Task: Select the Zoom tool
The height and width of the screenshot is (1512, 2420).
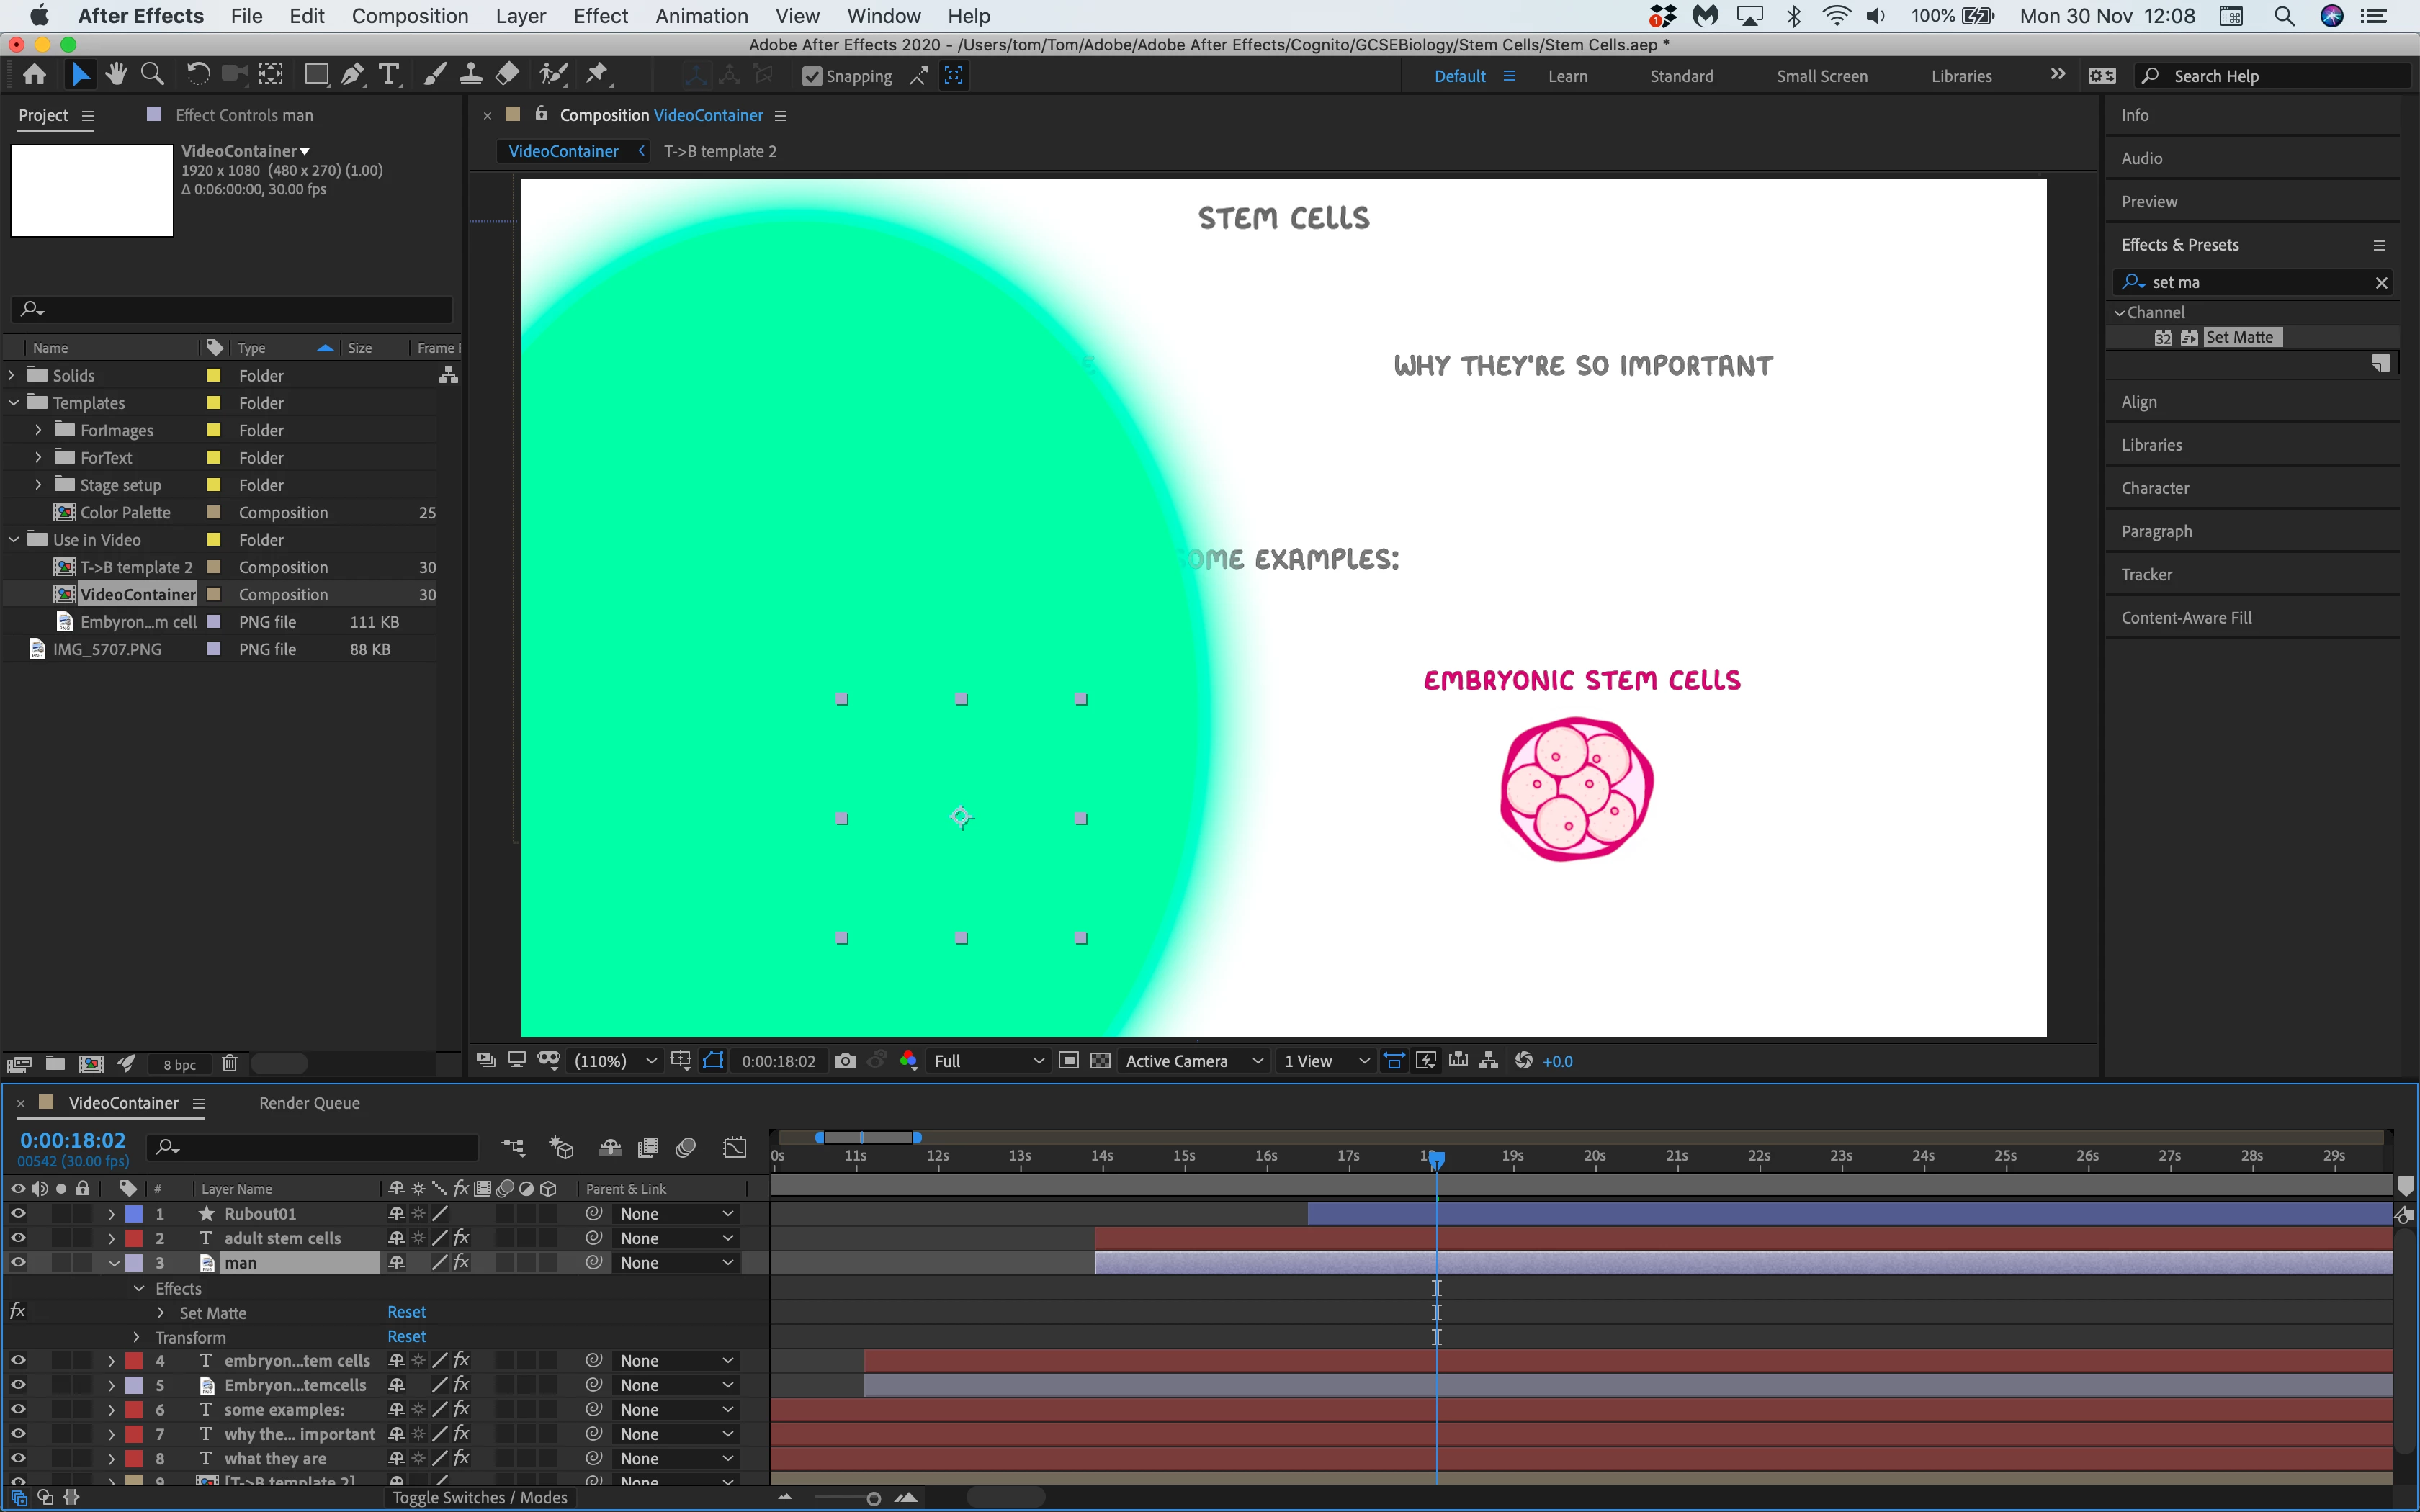Action: coord(152,75)
